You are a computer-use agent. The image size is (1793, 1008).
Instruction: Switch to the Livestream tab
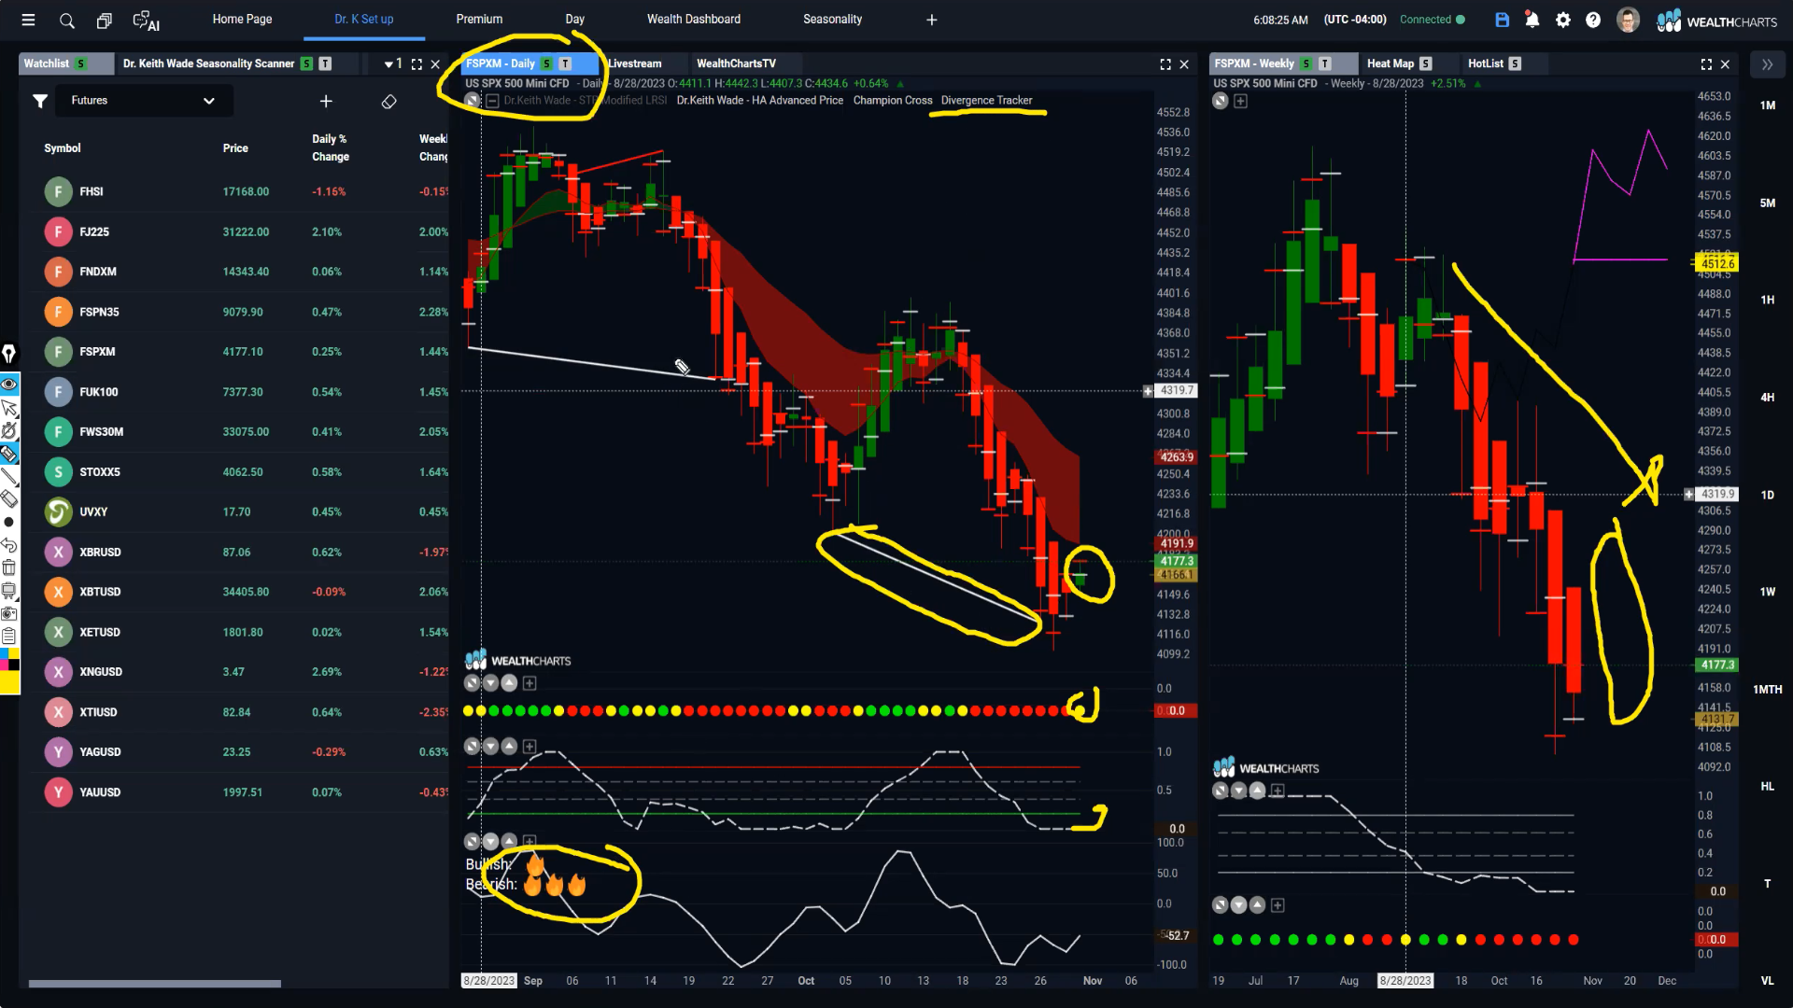pyautogui.click(x=635, y=63)
